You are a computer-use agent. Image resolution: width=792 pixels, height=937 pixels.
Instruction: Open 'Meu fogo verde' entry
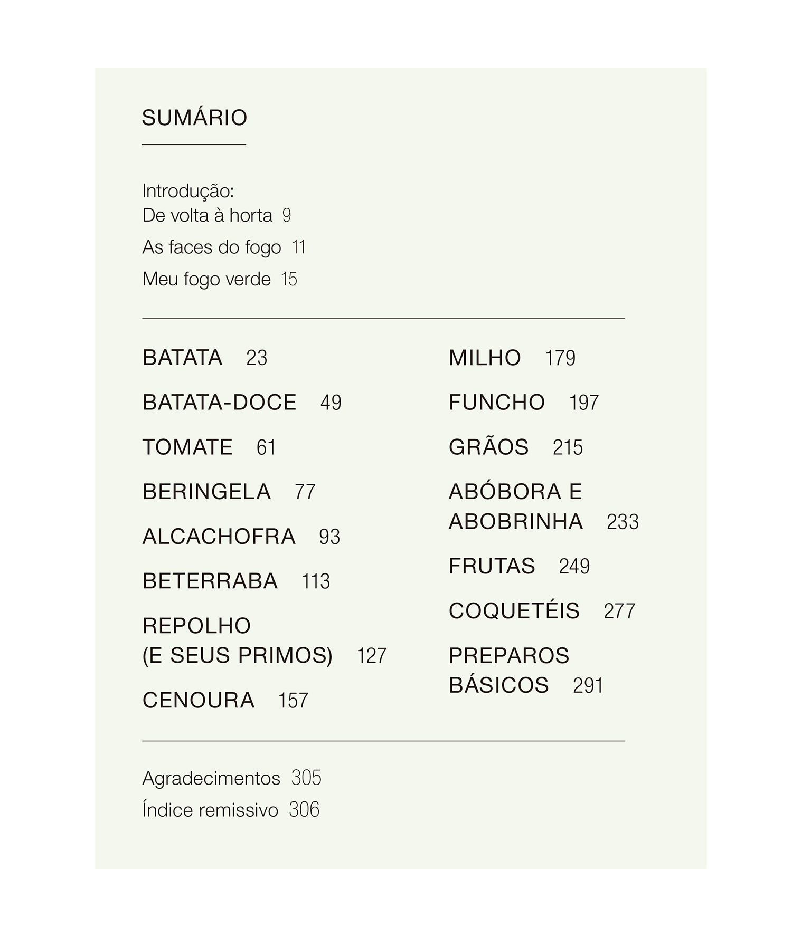coord(206,279)
